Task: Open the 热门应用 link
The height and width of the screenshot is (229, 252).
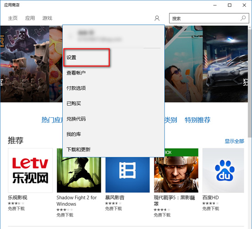Action: 52,120
